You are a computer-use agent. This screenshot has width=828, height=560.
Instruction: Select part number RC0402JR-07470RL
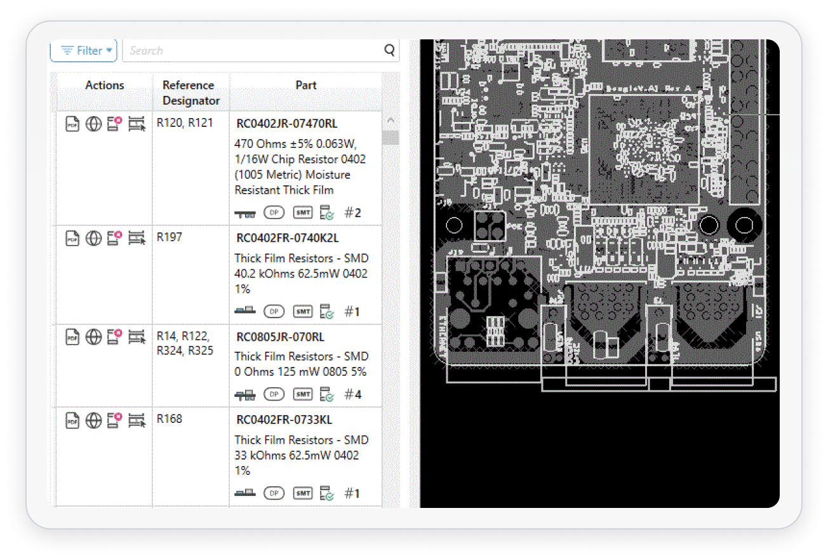tap(287, 124)
